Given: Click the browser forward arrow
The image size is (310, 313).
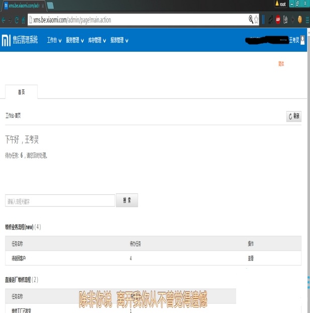Looking at the screenshot, I should pos(10,20).
